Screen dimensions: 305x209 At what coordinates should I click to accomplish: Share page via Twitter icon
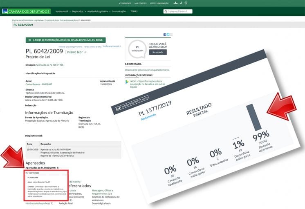coord(168,35)
